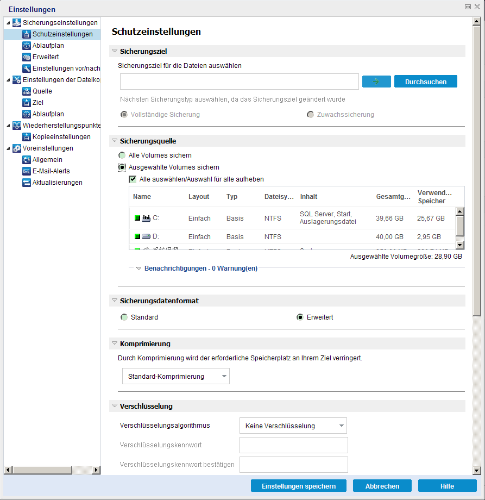
Task: Toggle the green selection box for volume D:
Action: pyautogui.click(x=137, y=236)
